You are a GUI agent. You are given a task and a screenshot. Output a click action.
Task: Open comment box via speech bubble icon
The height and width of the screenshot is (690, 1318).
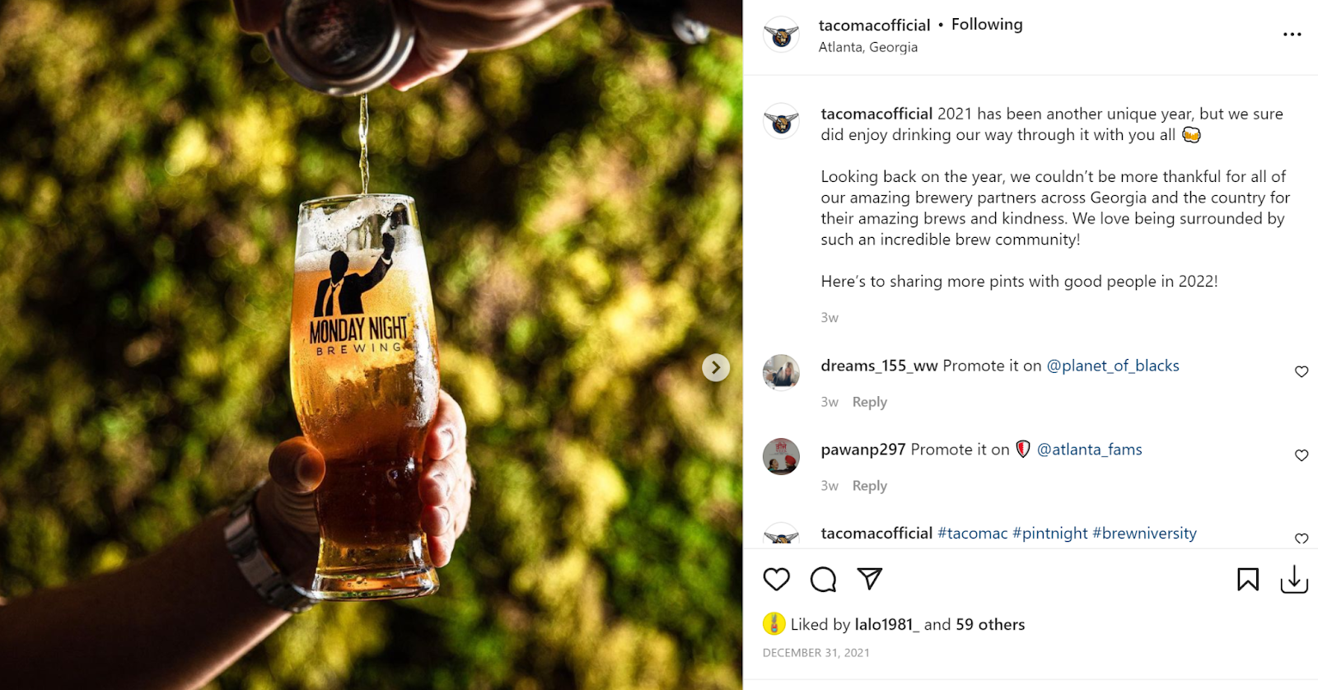(x=823, y=580)
